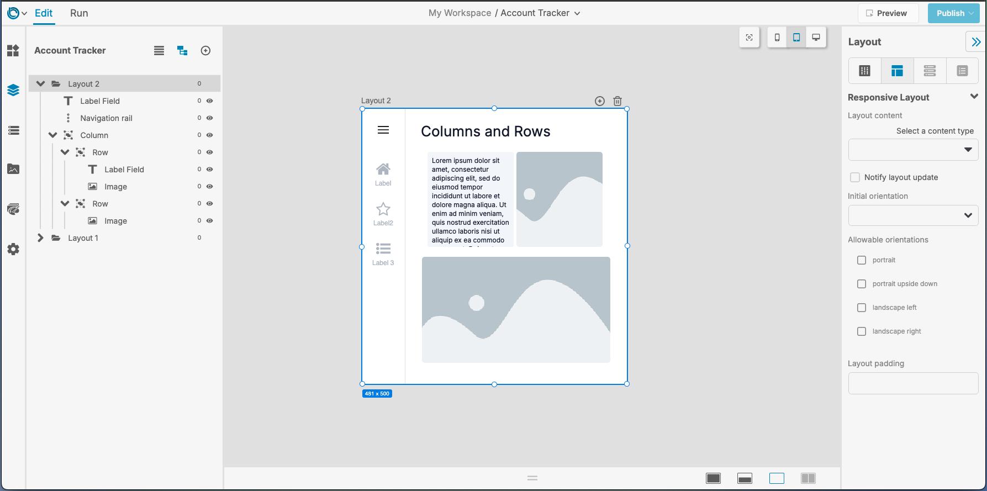Open the data list sidebar icon
The width and height of the screenshot is (987, 491).
13,130
